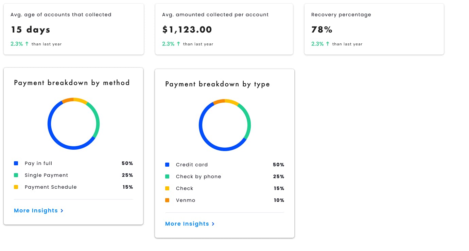Click the Recovery percentage card title
The height and width of the screenshot is (251, 469).
click(x=341, y=15)
